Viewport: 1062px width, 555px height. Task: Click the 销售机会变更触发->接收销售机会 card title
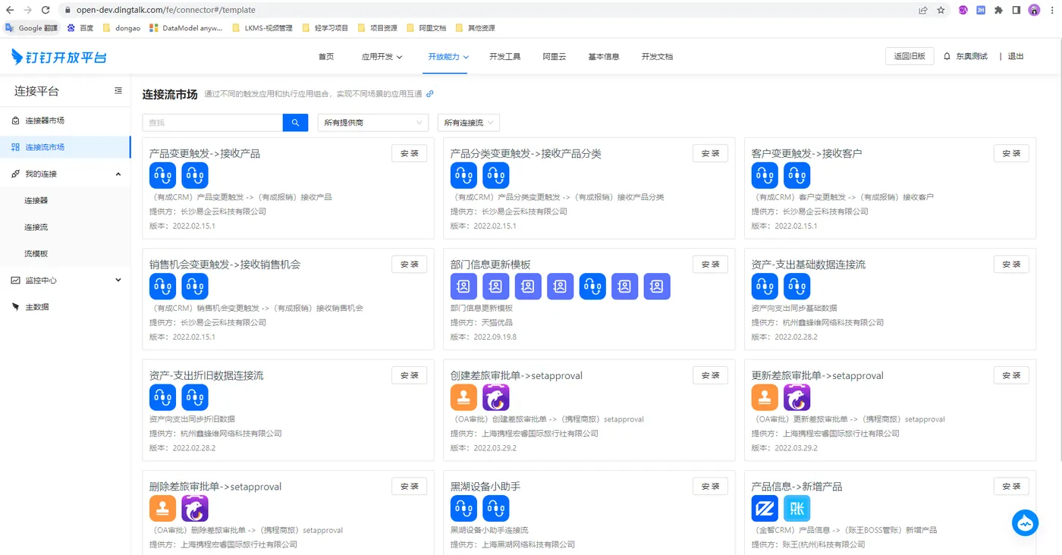pyautogui.click(x=225, y=265)
